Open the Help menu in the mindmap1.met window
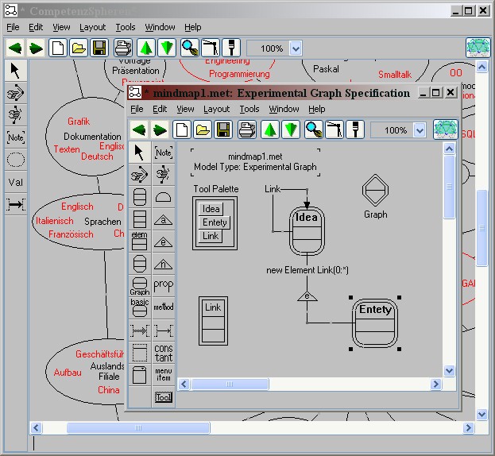The height and width of the screenshot is (456, 495). pos(317,109)
